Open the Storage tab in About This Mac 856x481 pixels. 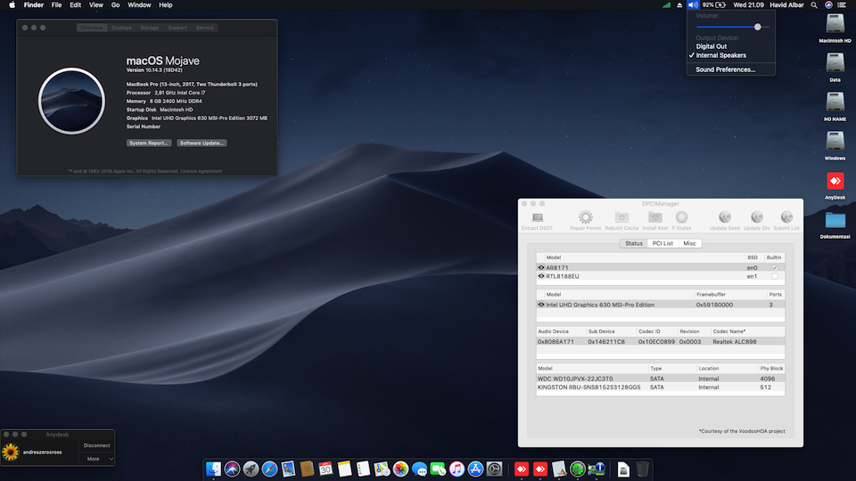pyautogui.click(x=150, y=28)
